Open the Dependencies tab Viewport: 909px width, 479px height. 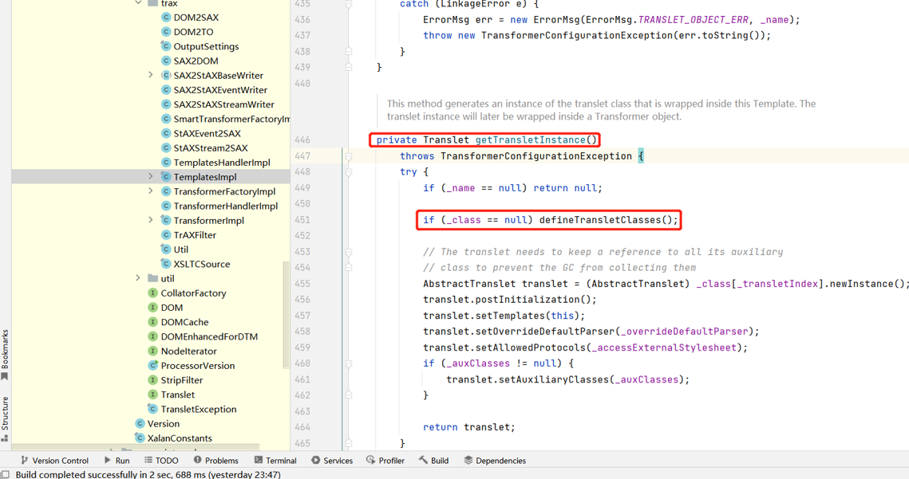[494, 461]
